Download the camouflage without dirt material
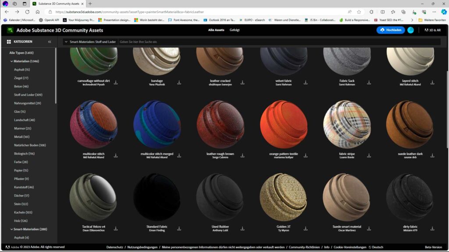The image size is (449, 252). [x=116, y=82]
